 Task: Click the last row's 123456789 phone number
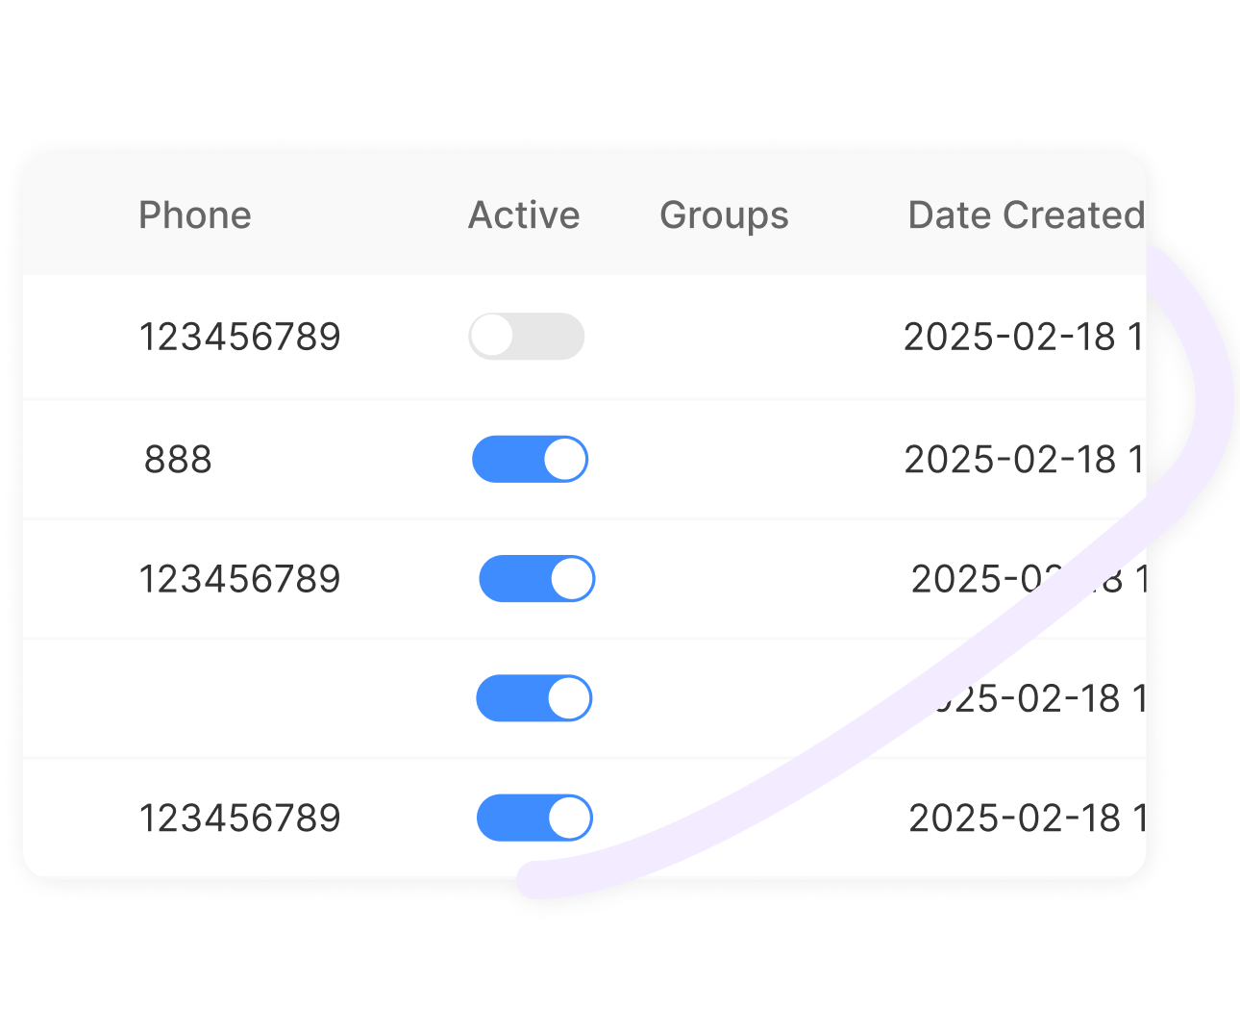(239, 819)
